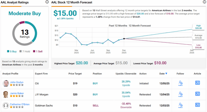Open the article for Citi rating
Viewport: 207px width, 112px height.
pyautogui.click(x=197, y=83)
